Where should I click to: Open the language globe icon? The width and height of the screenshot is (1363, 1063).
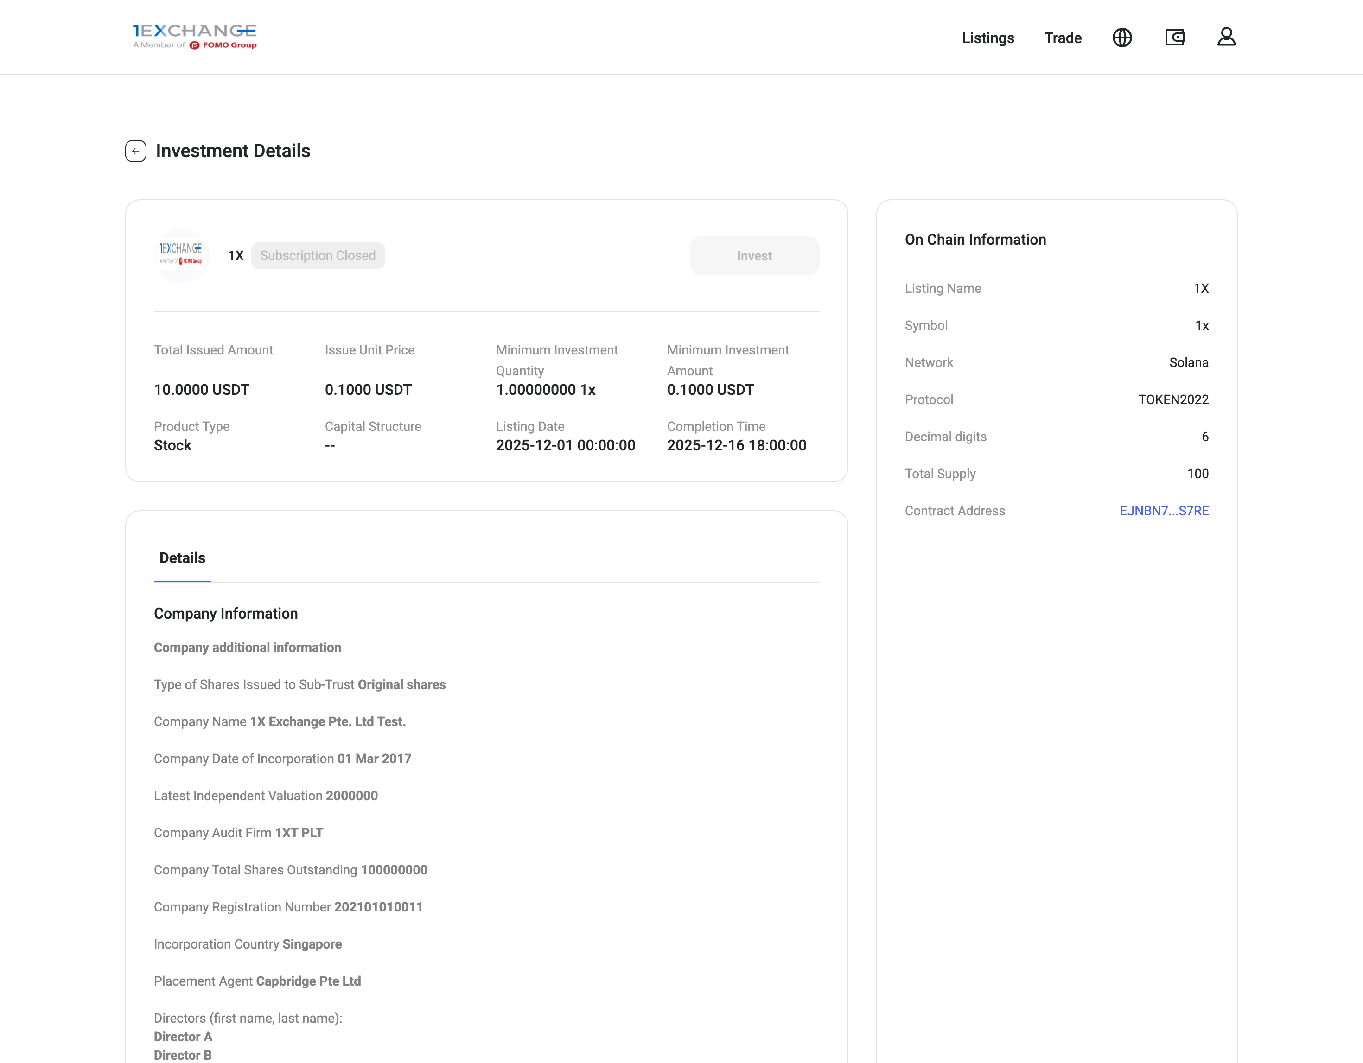click(x=1122, y=38)
